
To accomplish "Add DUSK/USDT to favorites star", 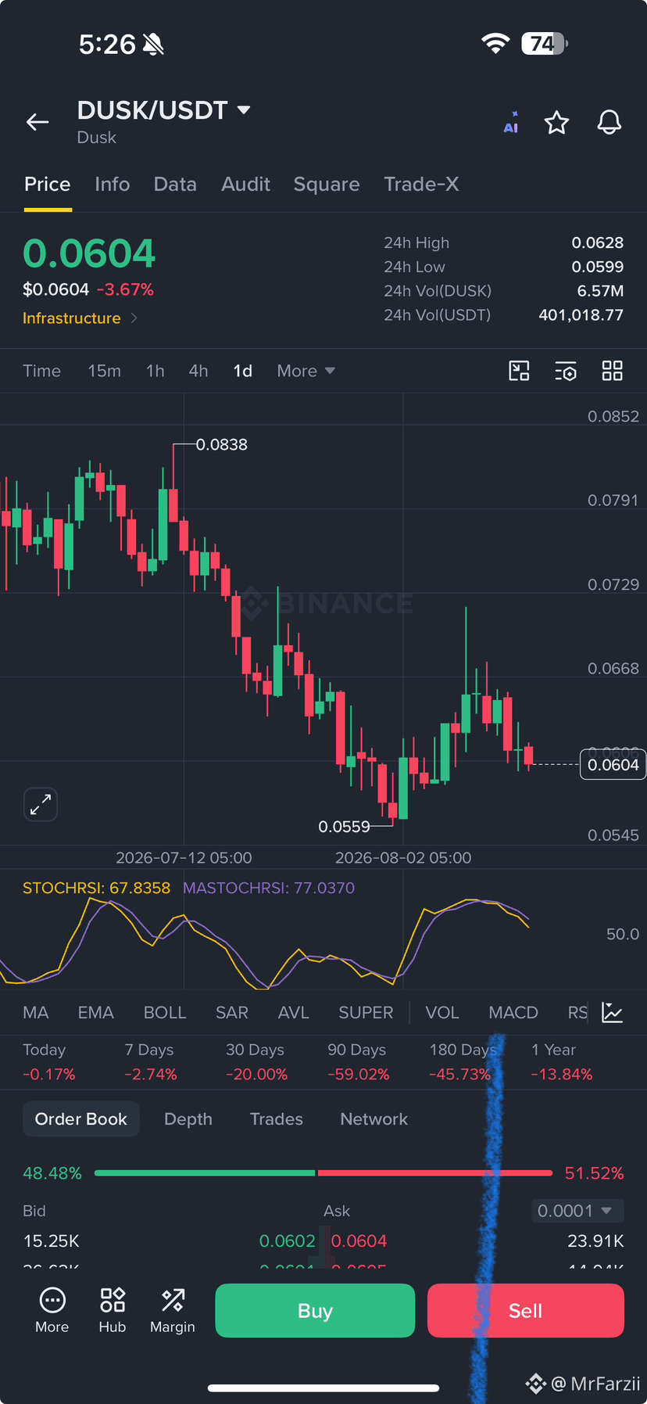I will 557,123.
